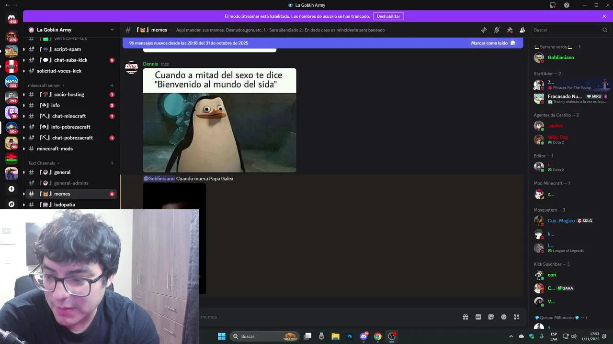
Task: Open Photoshop from taskbar
Action: tap(350, 336)
